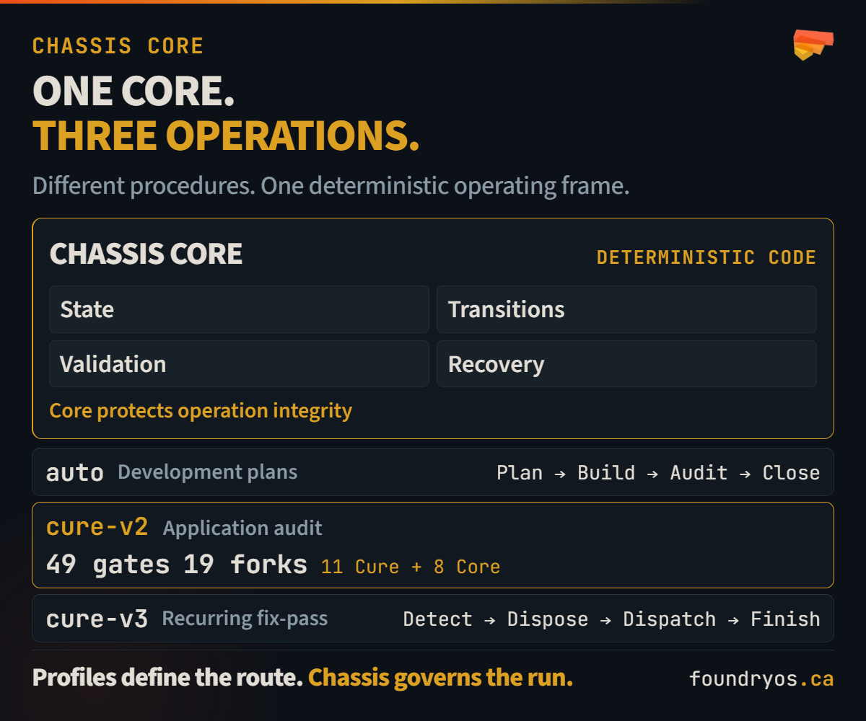Select the Recovery tile
The width and height of the screenshot is (866, 721).
pyautogui.click(x=626, y=364)
